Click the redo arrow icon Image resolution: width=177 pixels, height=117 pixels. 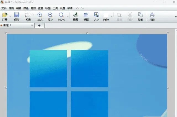click(82, 8)
